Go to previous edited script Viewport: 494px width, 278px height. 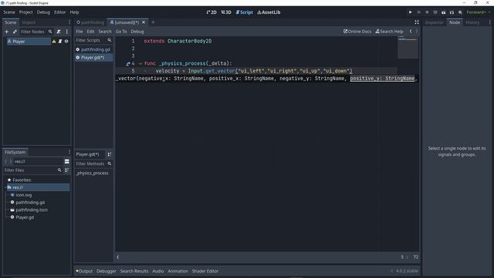point(411,32)
